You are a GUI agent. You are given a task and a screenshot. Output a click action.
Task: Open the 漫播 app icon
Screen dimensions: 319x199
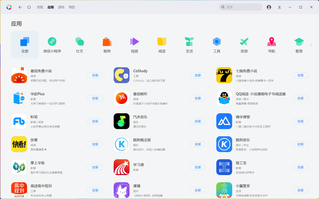point(122,190)
